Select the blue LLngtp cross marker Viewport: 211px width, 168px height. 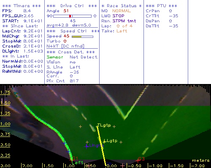pos(87,147)
